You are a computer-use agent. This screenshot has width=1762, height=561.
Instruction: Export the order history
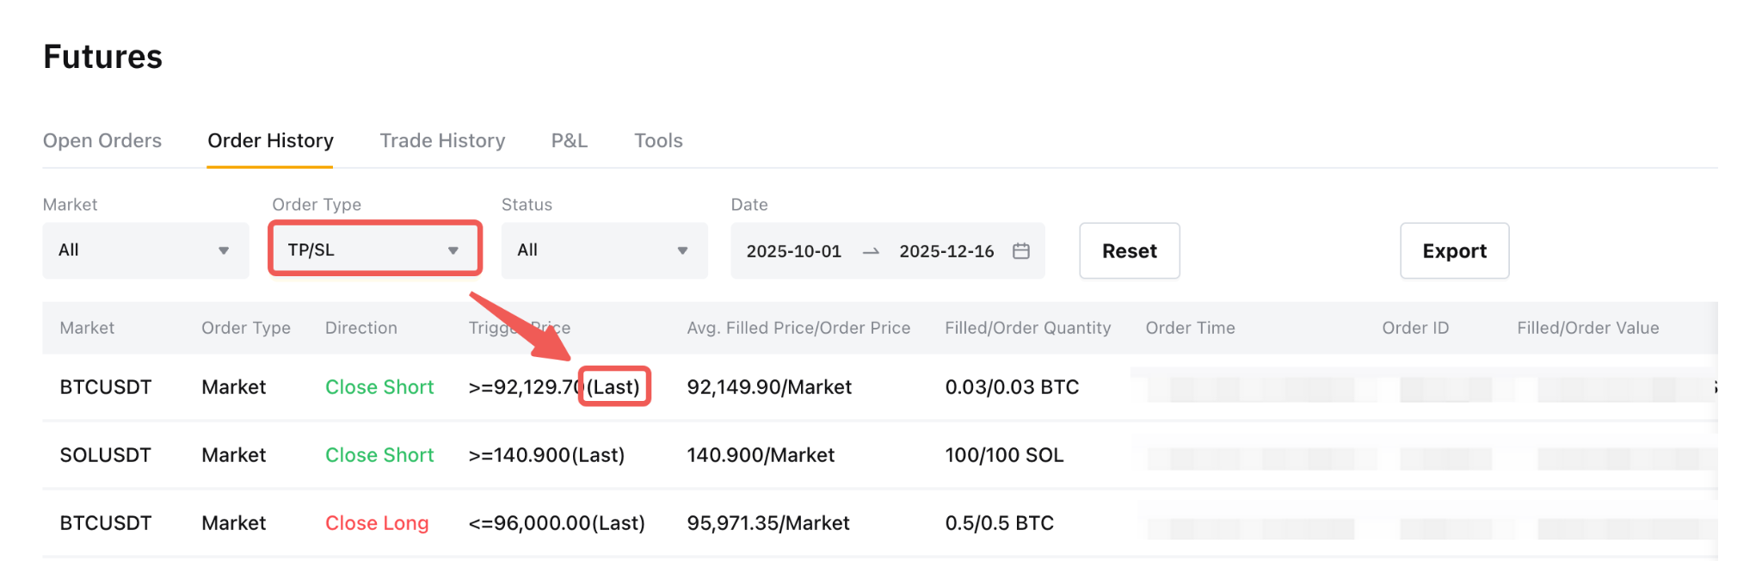[1454, 250]
